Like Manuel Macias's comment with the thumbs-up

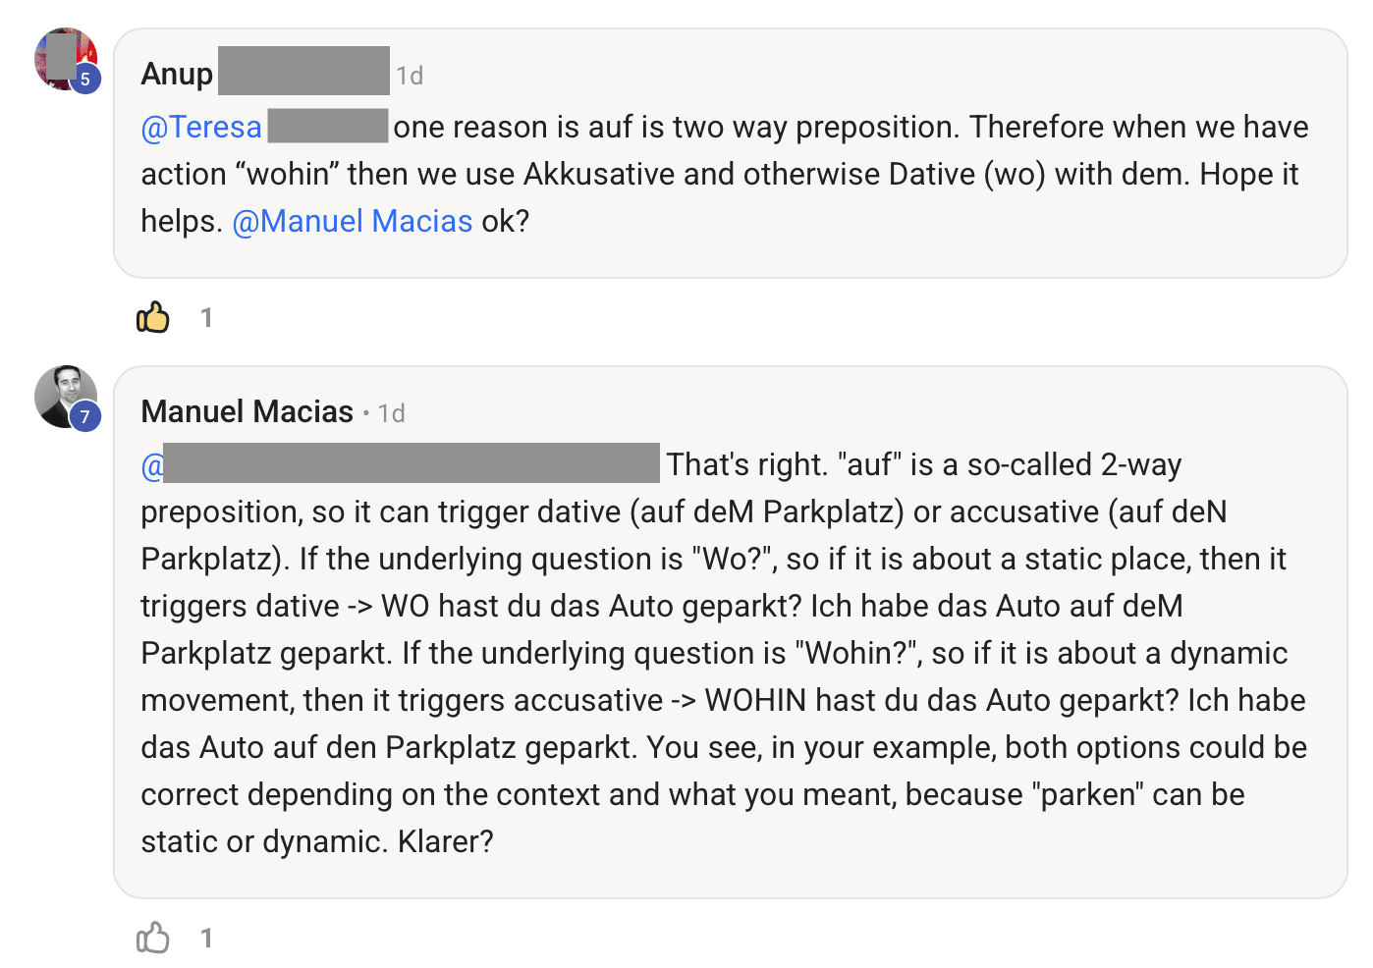[153, 938]
